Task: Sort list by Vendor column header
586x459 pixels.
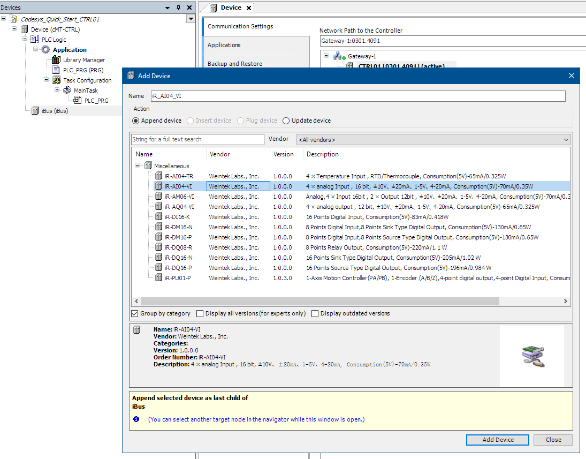Action: (x=220, y=154)
